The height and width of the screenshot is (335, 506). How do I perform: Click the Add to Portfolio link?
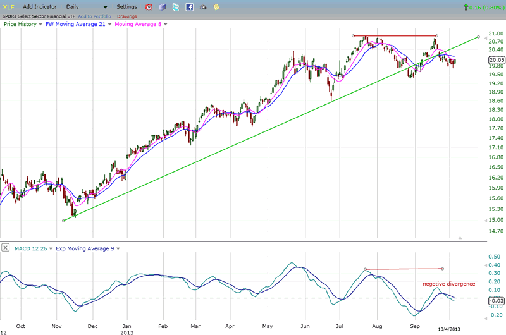(x=95, y=16)
